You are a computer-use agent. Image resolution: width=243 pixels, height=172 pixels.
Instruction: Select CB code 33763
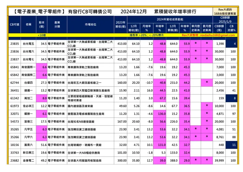[14, 153]
